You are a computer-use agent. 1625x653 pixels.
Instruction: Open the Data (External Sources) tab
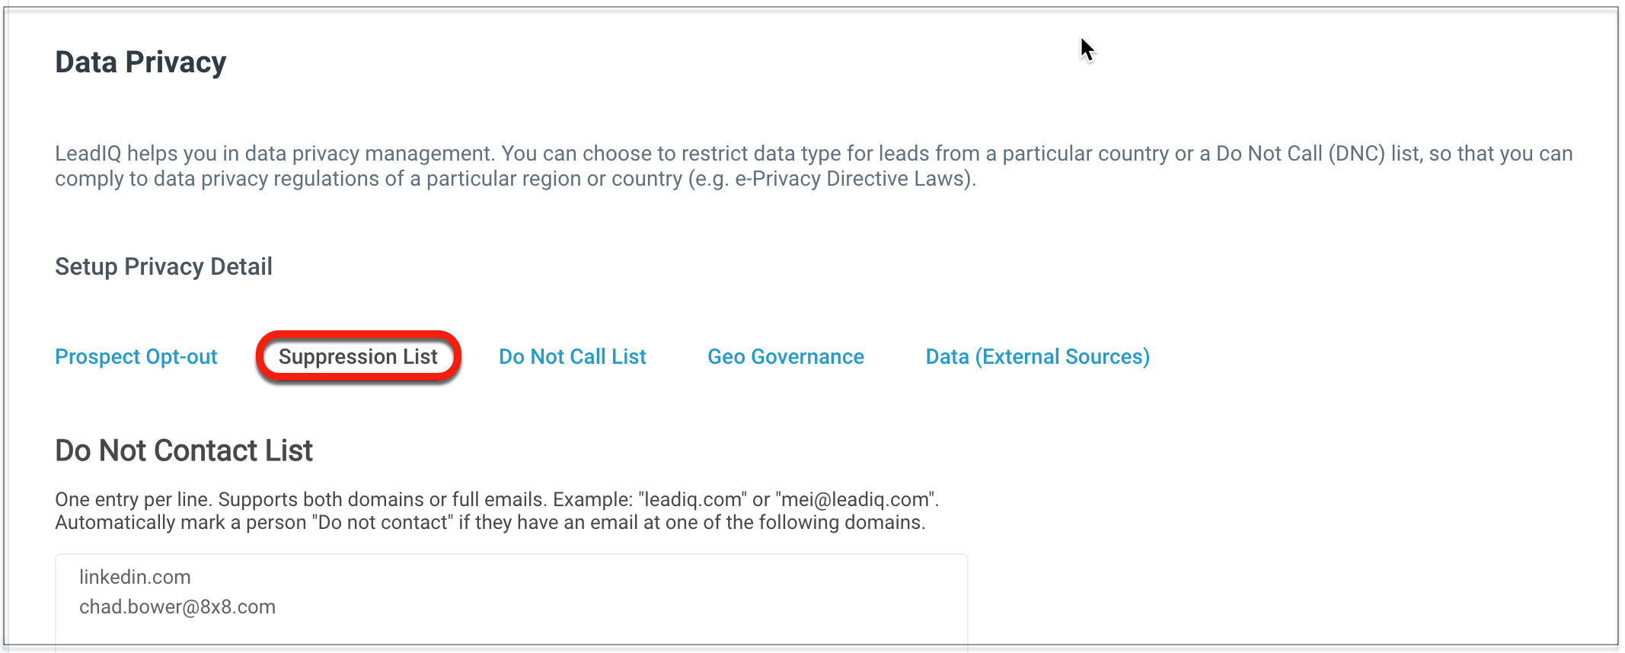coord(1037,357)
